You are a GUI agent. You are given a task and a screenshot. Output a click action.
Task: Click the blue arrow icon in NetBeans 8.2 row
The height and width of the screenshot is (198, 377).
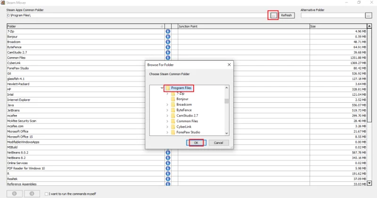coord(168,158)
